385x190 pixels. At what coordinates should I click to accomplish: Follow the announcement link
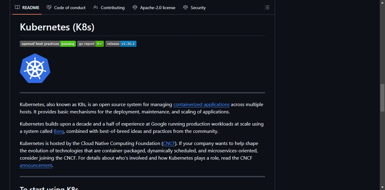pos(36,165)
